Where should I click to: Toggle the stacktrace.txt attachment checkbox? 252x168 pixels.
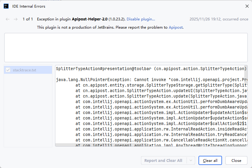pyautogui.click(x=8, y=70)
